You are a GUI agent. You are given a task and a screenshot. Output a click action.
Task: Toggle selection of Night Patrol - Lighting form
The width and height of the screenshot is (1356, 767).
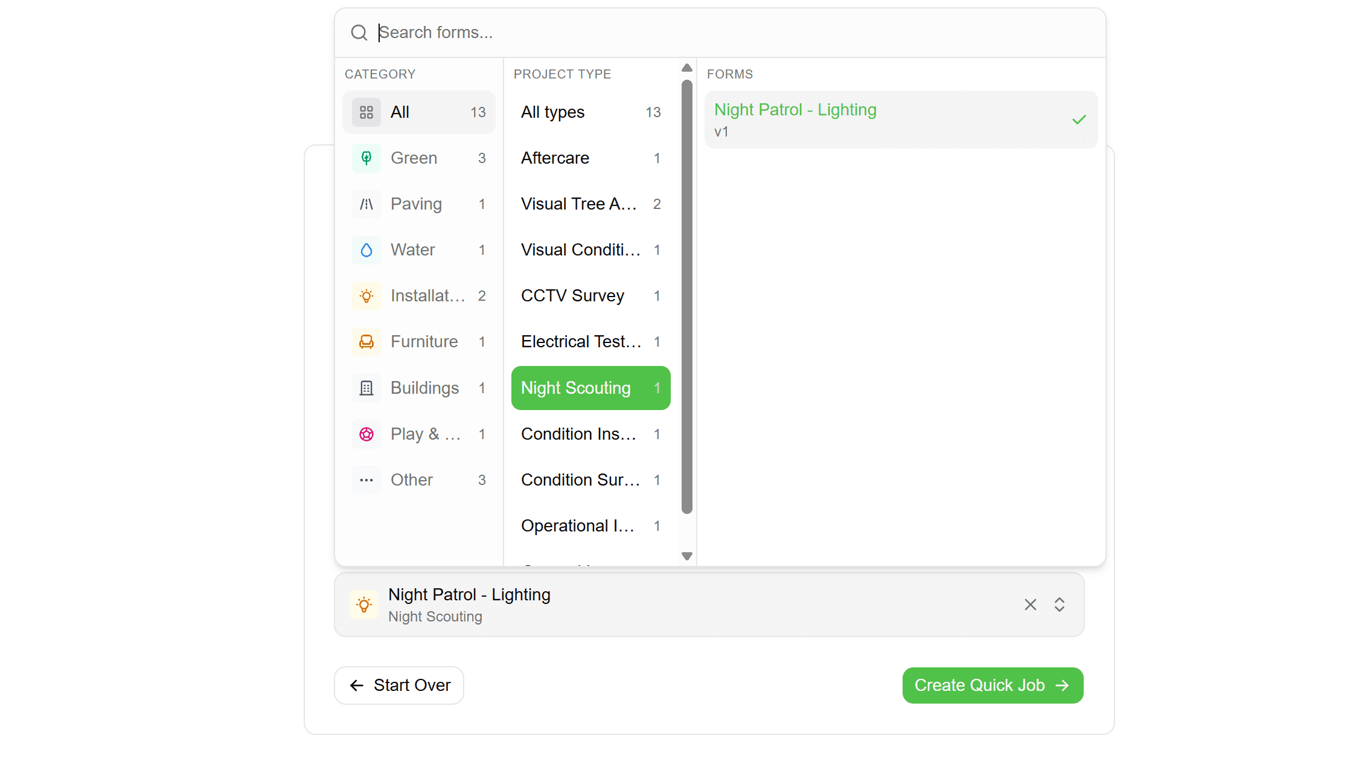900,119
